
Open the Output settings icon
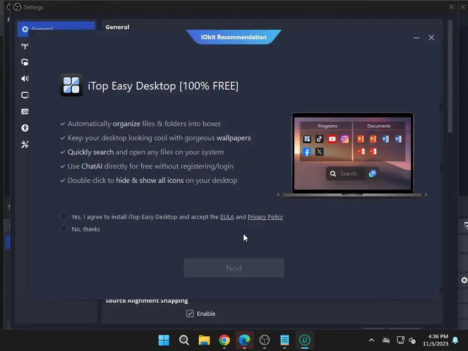[25, 62]
